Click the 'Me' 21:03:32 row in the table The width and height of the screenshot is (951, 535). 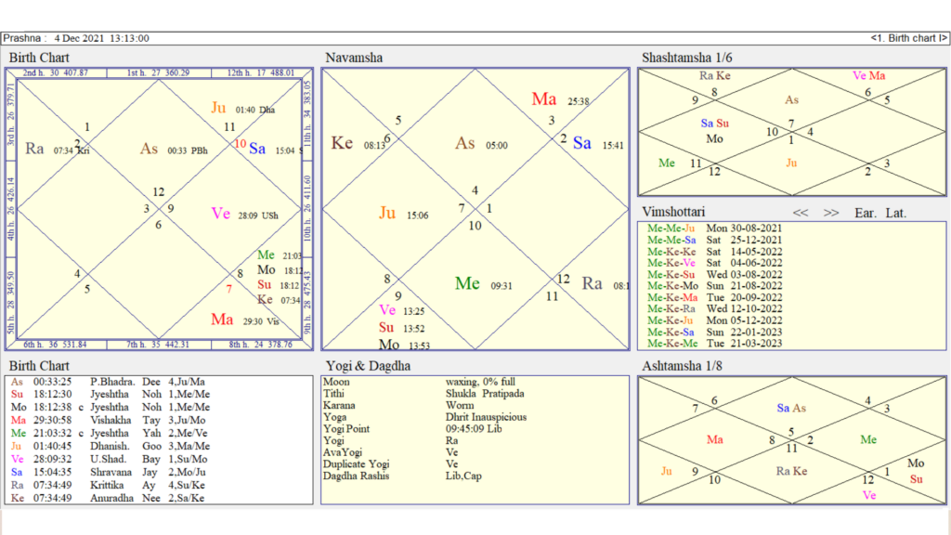point(159,433)
